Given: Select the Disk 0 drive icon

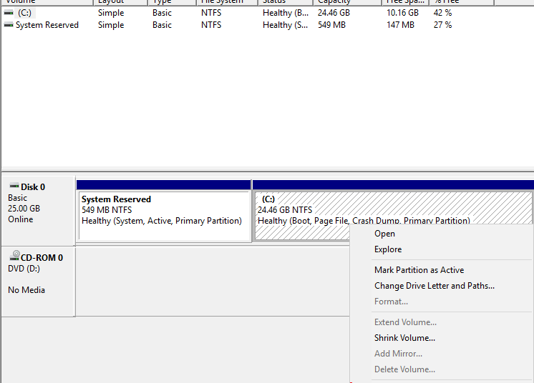Looking at the screenshot, I should click(14, 186).
